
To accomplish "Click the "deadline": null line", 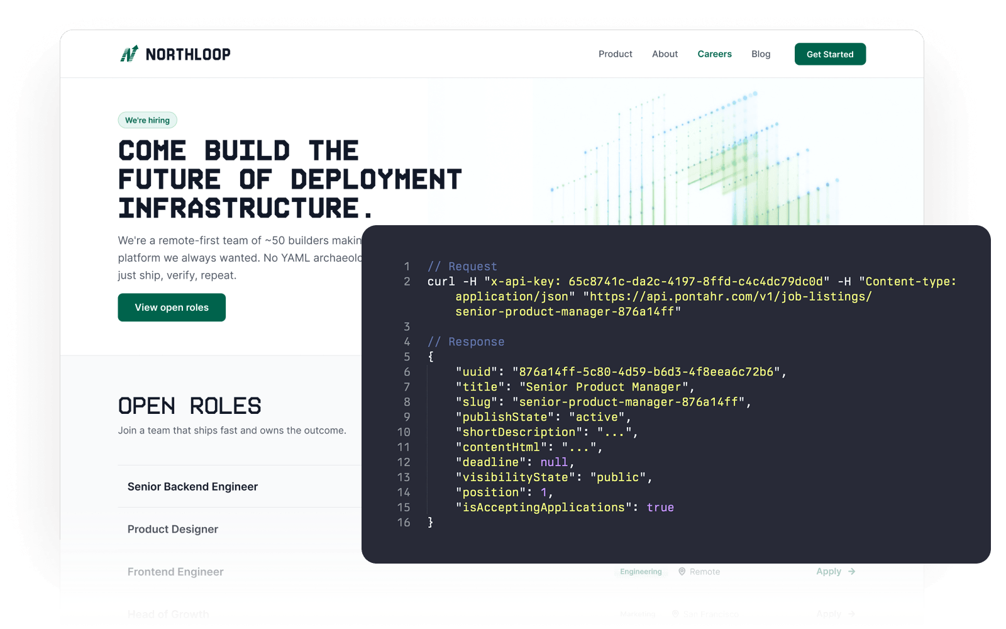I will point(516,462).
